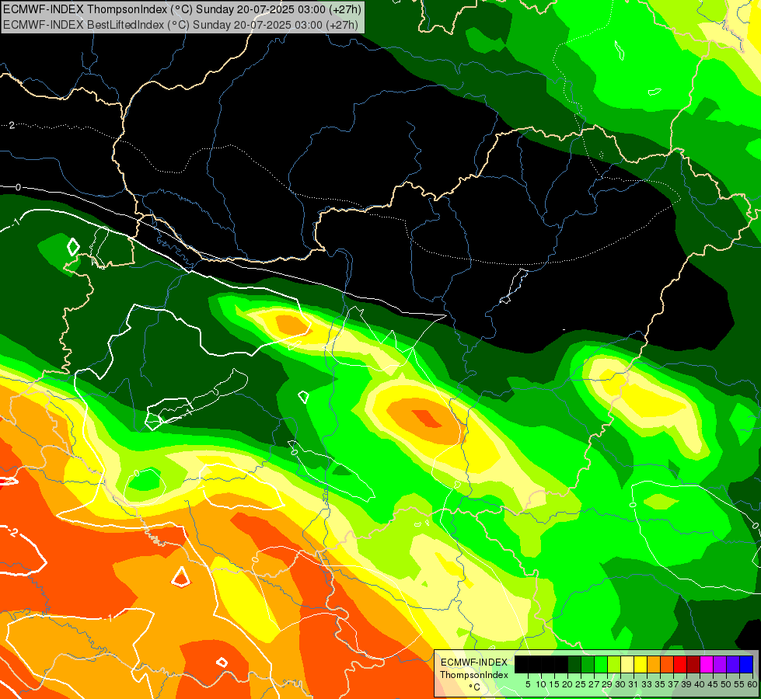Click the °C unit label in legend
The height and width of the screenshot is (699, 761).
(x=475, y=687)
